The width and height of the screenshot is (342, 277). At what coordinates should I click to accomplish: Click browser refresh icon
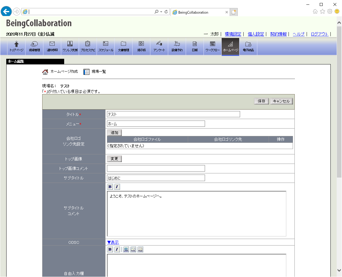[x=166, y=12]
